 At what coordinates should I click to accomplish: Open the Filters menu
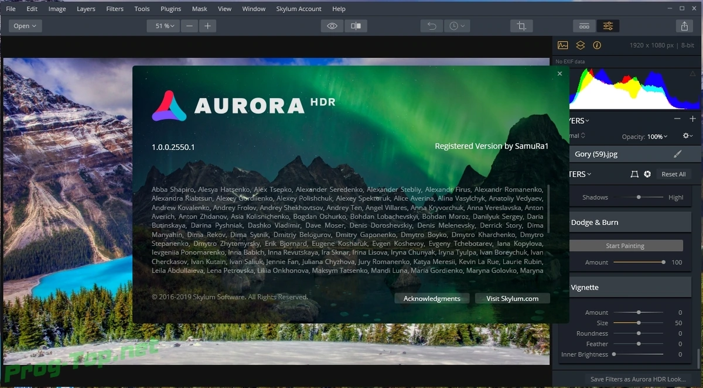(x=115, y=9)
